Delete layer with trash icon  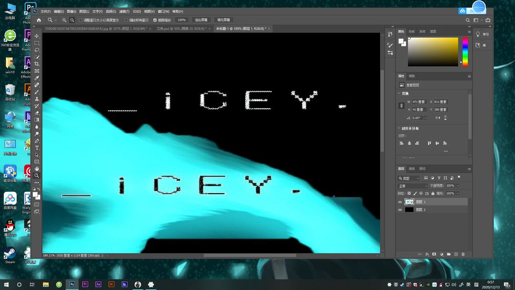click(x=463, y=254)
